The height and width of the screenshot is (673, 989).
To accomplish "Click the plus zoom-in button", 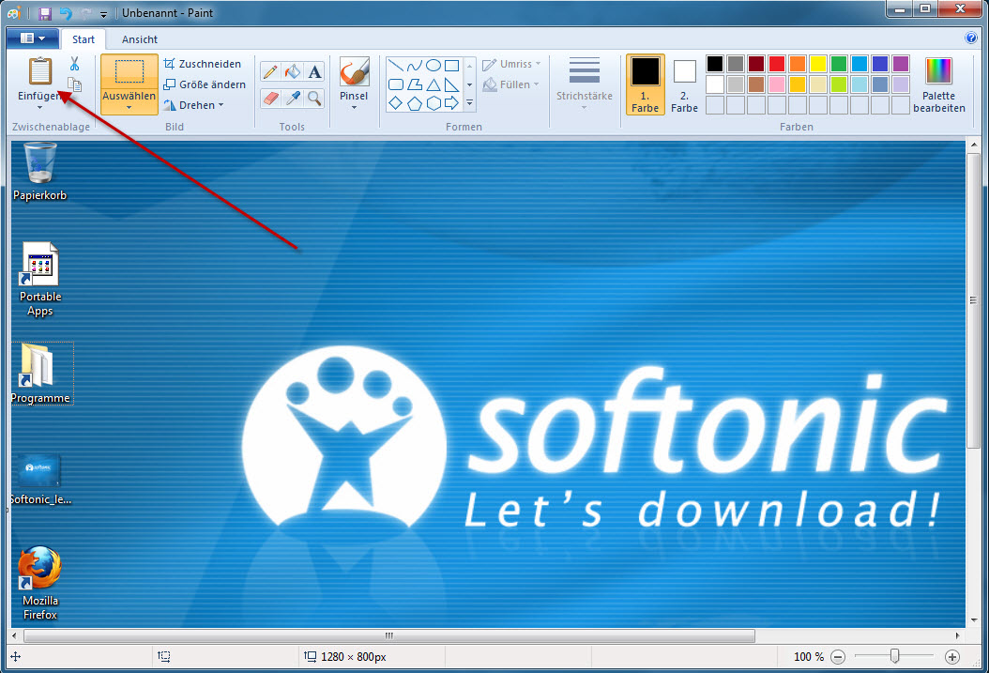I will pos(952,657).
